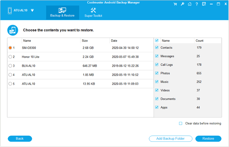This screenshot has width=229, height=147.
Task: Click the Music count value 252
Action: 199,82
